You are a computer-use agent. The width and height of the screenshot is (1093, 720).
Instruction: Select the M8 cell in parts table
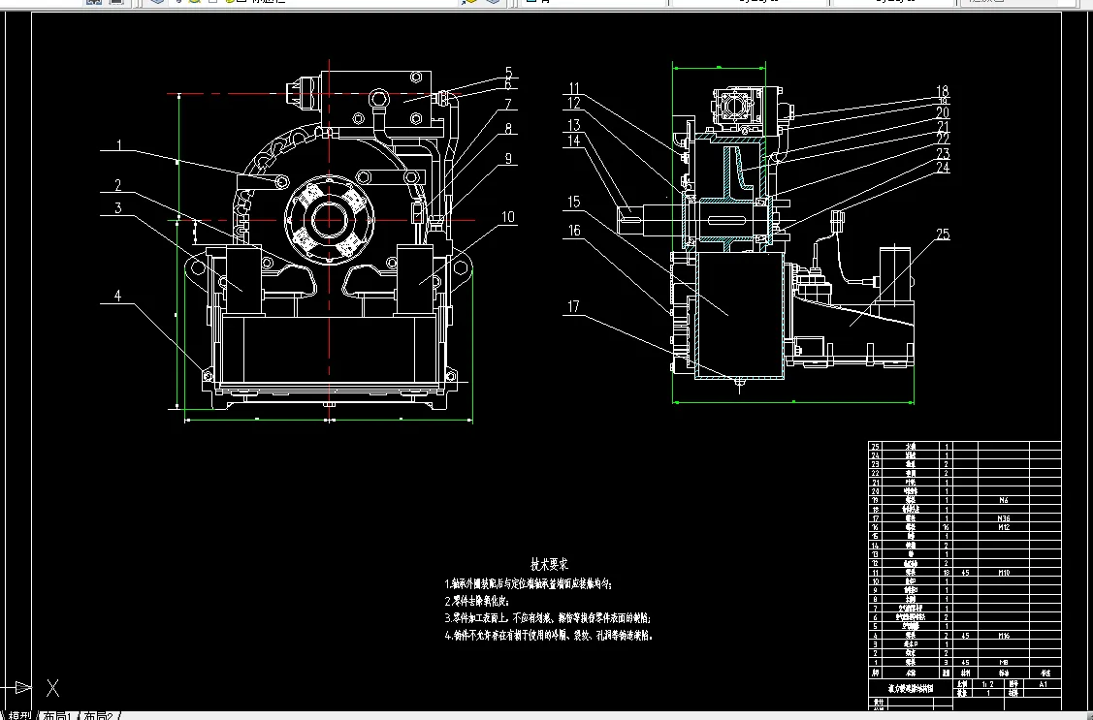tap(1004, 663)
